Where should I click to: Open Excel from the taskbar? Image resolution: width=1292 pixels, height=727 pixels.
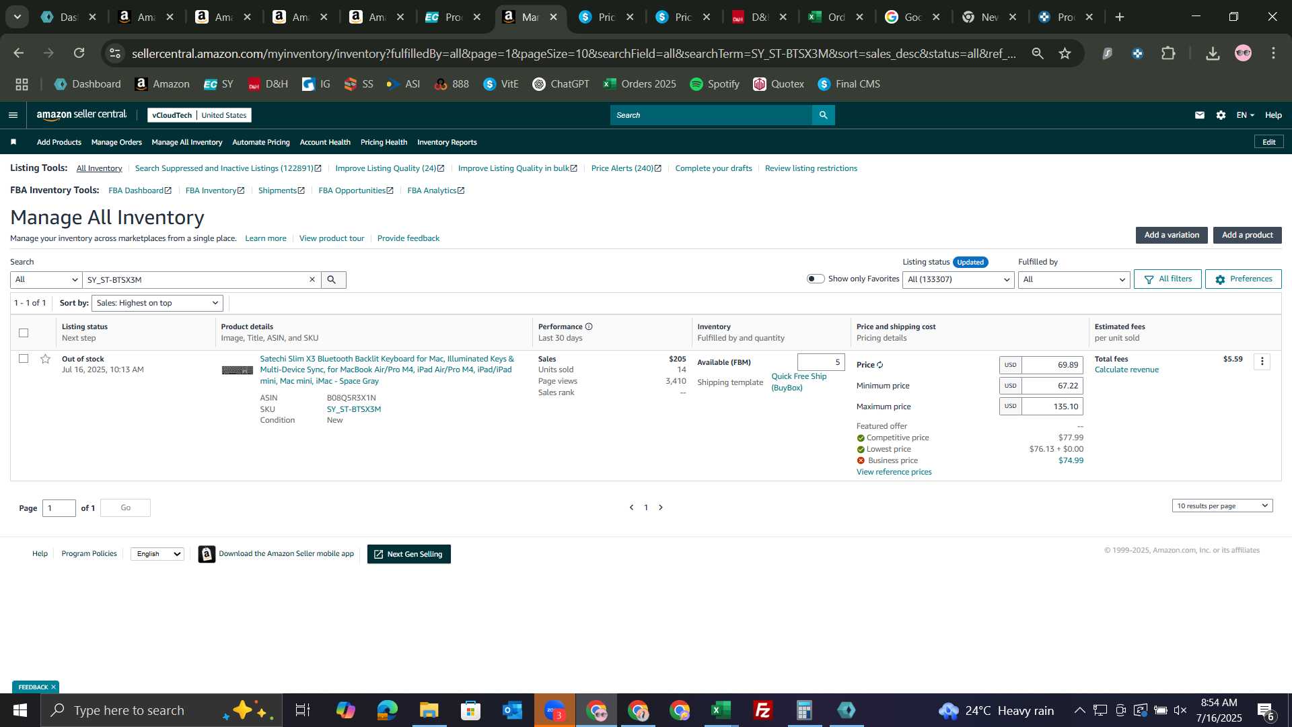pyautogui.click(x=721, y=710)
